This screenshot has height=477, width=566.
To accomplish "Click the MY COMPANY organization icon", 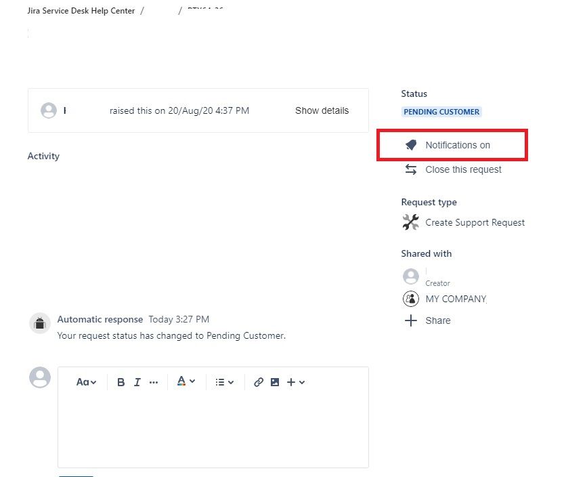I will (411, 299).
